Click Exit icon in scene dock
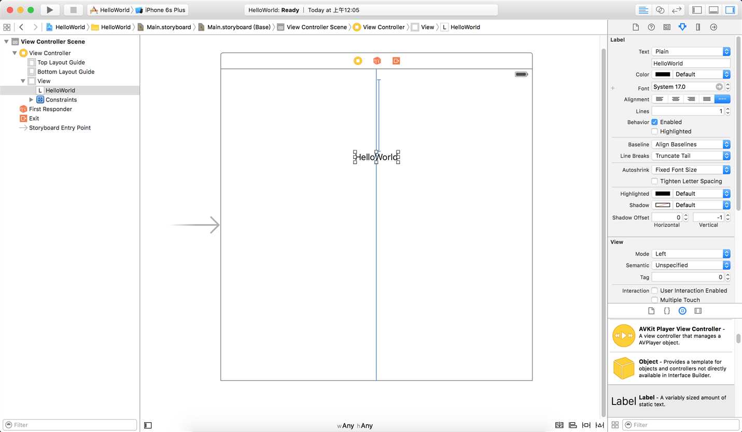This screenshot has width=742, height=432. [x=396, y=61]
